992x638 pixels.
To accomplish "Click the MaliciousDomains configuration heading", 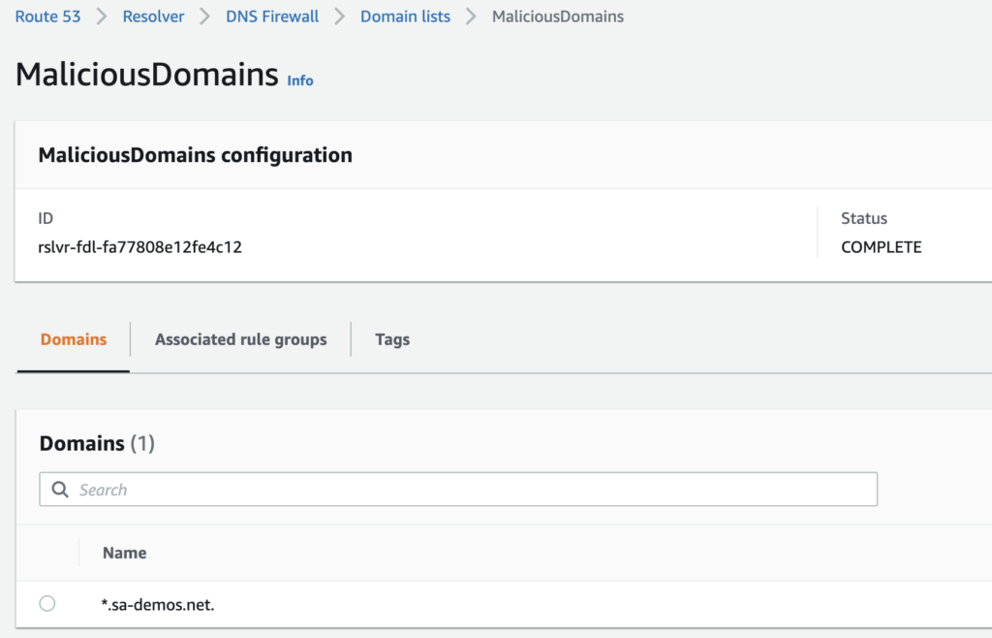I will (x=195, y=155).
